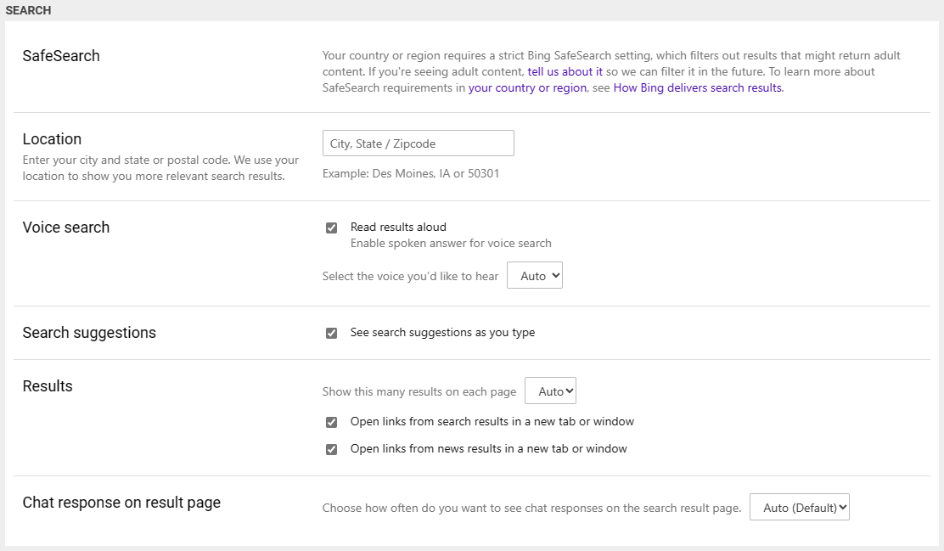Click the SafeSearch section heading
944x551 pixels.
61,55
